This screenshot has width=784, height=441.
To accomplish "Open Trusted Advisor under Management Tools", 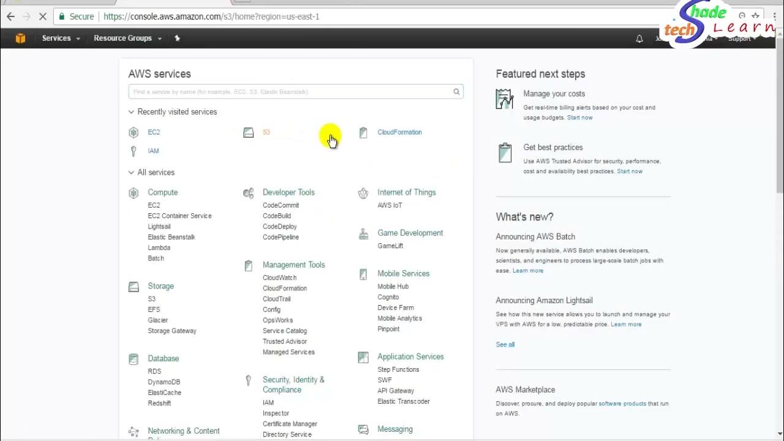I will coord(285,341).
